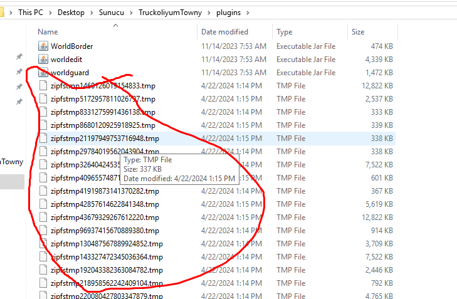457x299 pixels.
Task: Go to Desktop in breadcrumb
Action: pos(71,13)
